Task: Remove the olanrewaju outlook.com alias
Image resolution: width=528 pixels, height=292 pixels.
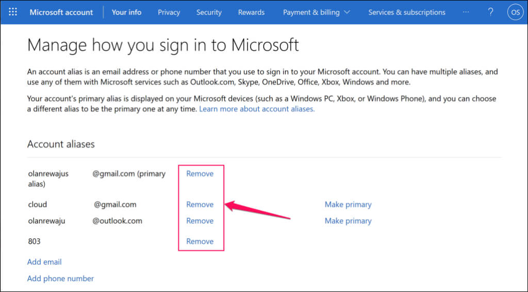Action: (200, 221)
